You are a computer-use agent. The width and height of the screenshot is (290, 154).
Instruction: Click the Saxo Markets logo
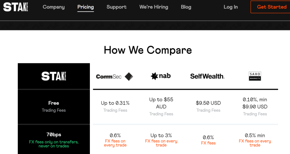(x=255, y=76)
